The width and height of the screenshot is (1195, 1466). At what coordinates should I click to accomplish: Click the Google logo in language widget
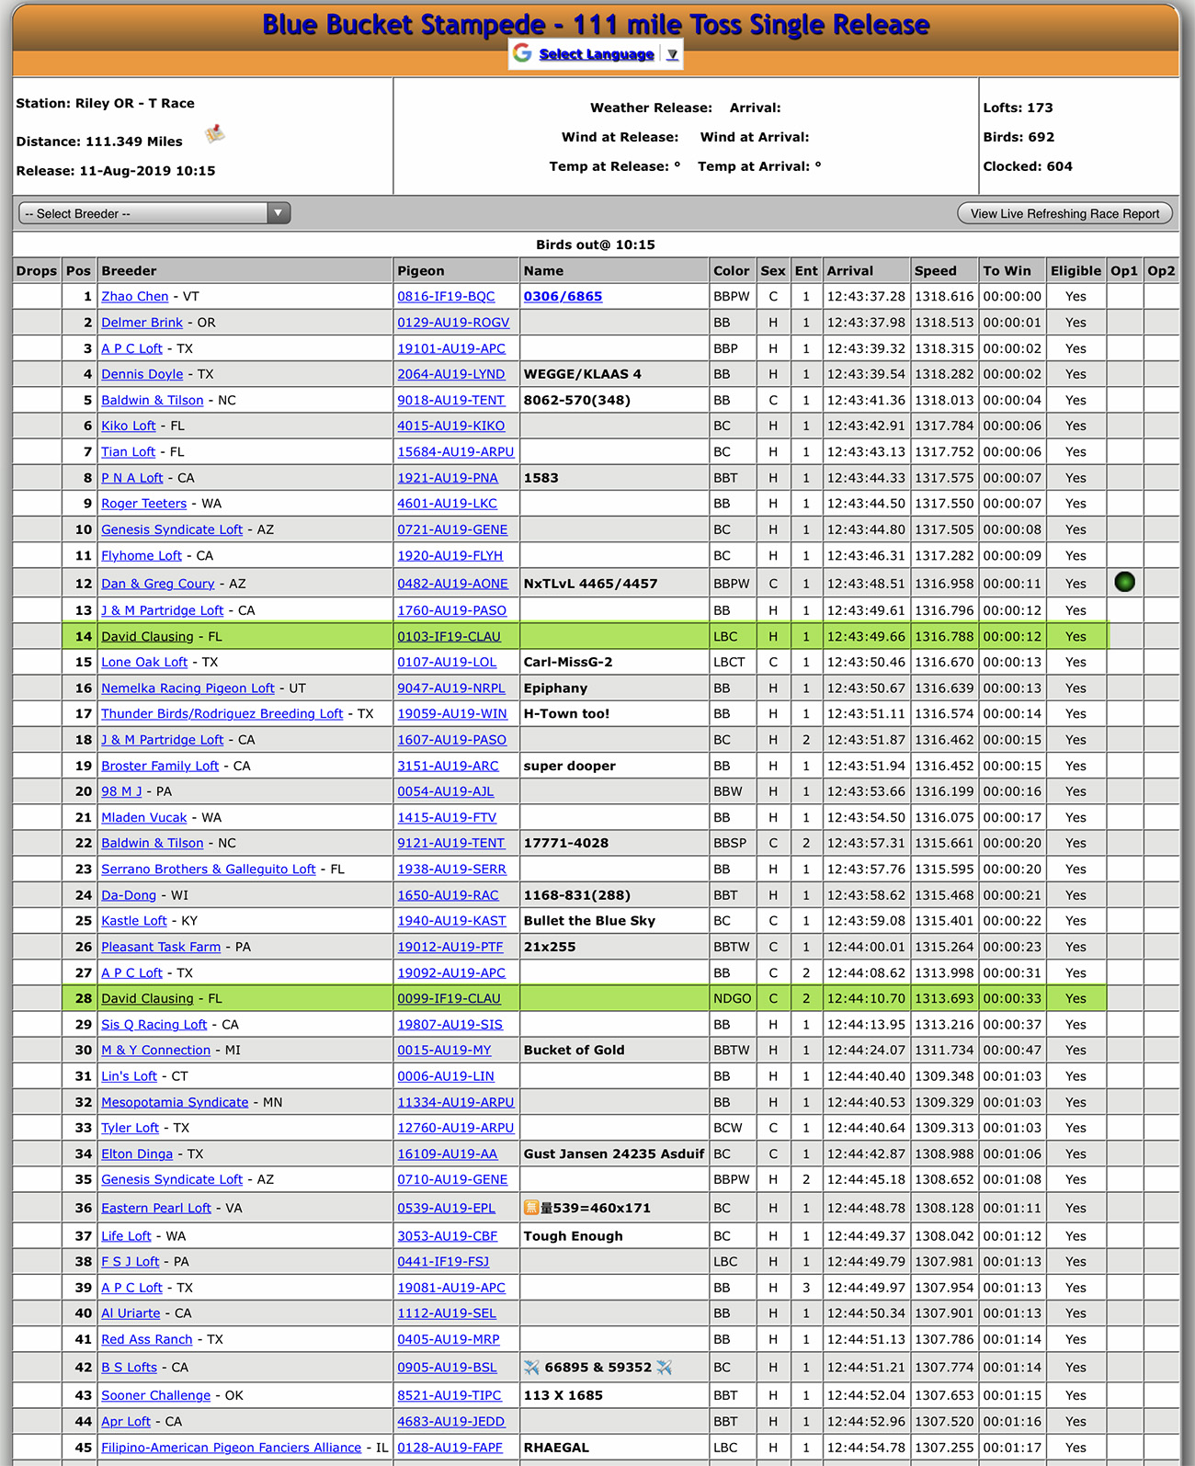click(522, 53)
